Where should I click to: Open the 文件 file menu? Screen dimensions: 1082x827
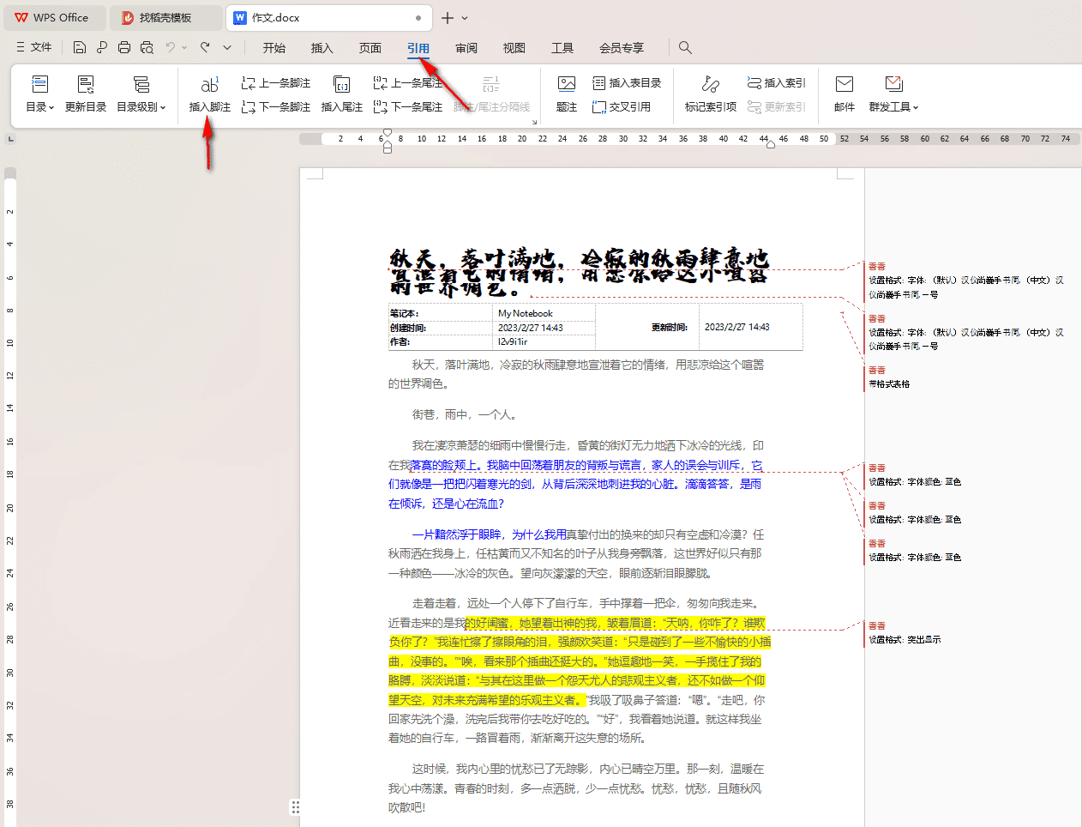pyautogui.click(x=34, y=47)
